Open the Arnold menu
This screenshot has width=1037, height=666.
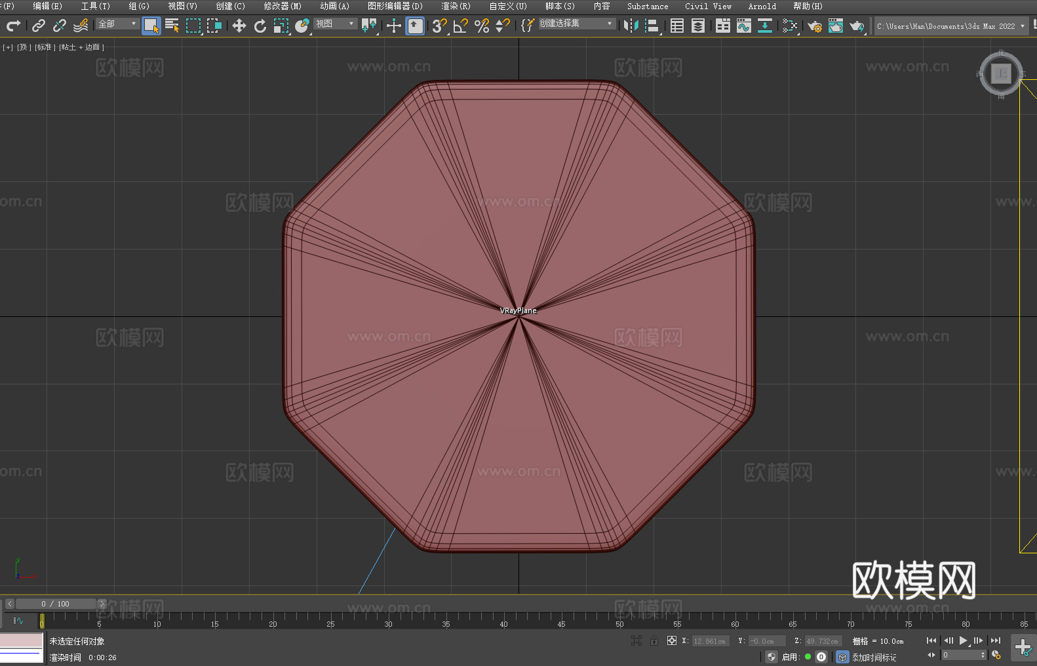[762, 6]
